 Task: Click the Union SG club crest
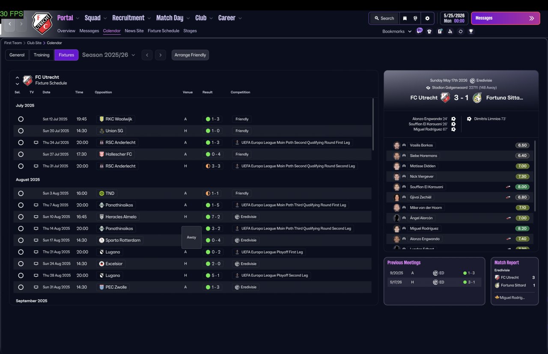coord(101,131)
